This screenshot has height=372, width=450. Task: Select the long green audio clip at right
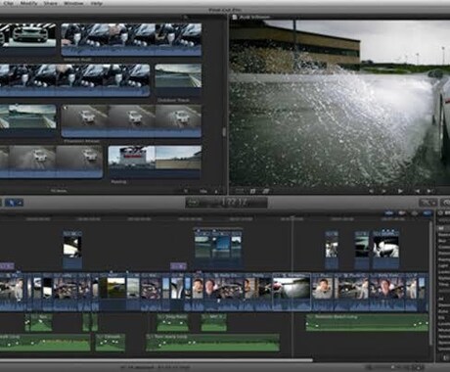pos(367,323)
